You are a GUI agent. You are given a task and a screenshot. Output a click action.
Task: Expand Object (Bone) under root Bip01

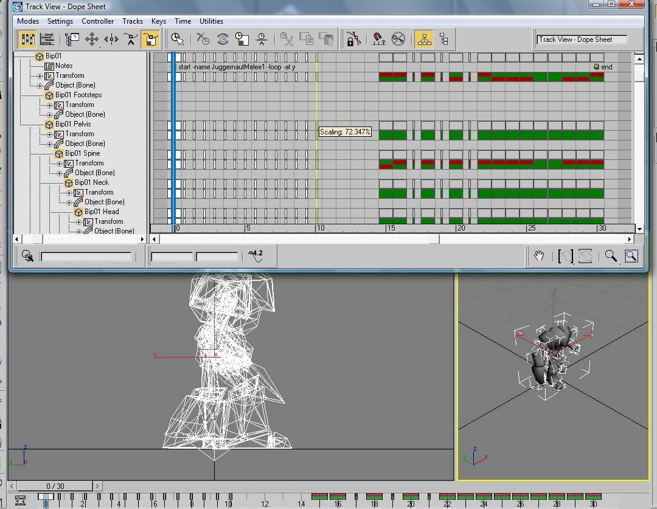40,86
